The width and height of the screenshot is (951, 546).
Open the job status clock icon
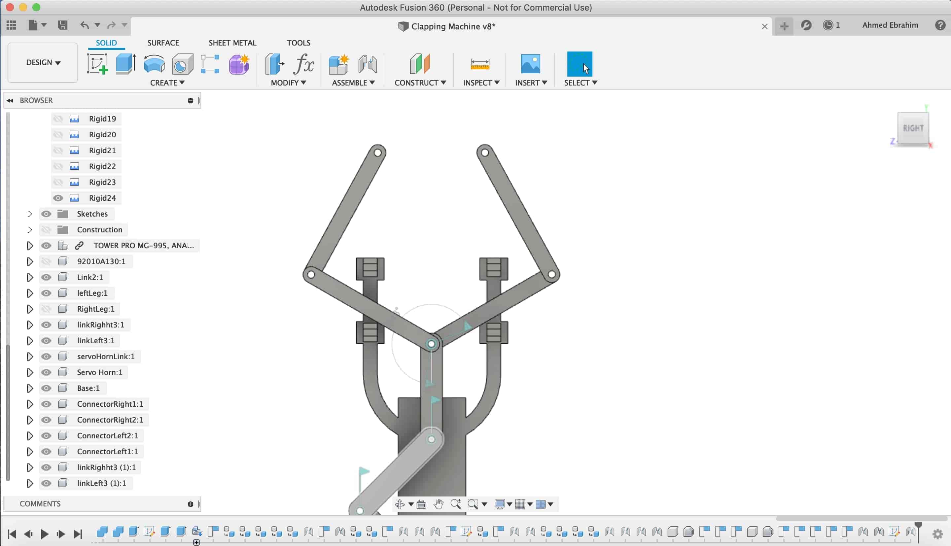tap(828, 25)
